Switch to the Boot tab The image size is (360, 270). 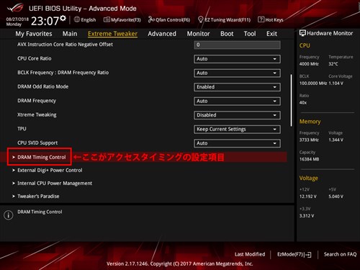[227, 34]
